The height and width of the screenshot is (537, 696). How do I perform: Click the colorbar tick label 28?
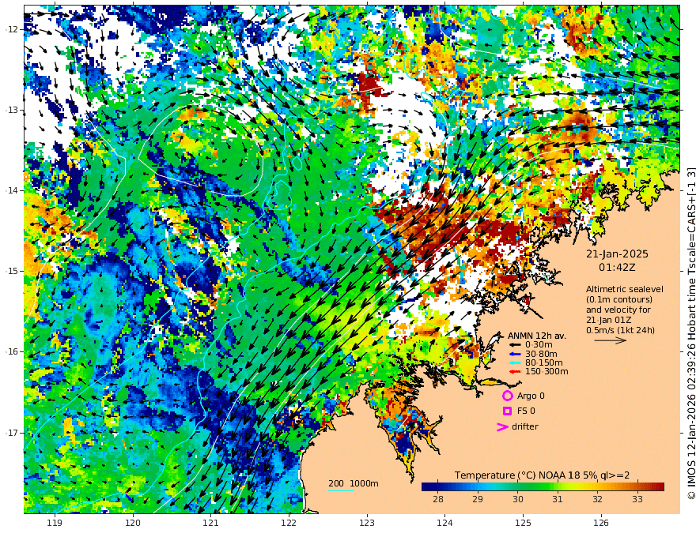coord(438,499)
